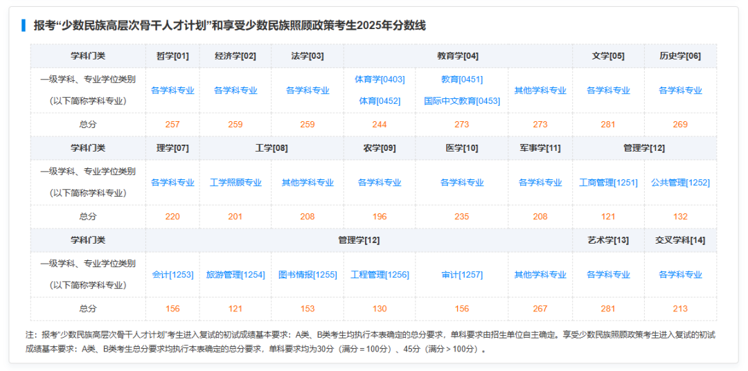This screenshot has height=371, width=748.
Task: Open the 审计[1257] link
Action: (x=461, y=275)
